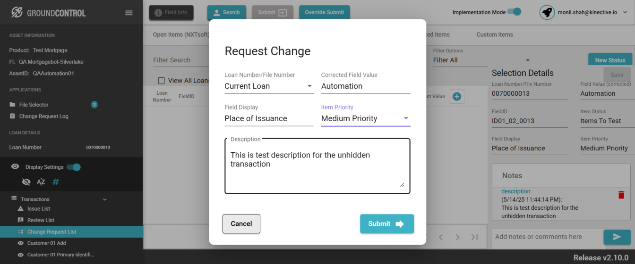Delete the note using red trash icon
Viewport: 635px width, 264px height.
(621, 195)
